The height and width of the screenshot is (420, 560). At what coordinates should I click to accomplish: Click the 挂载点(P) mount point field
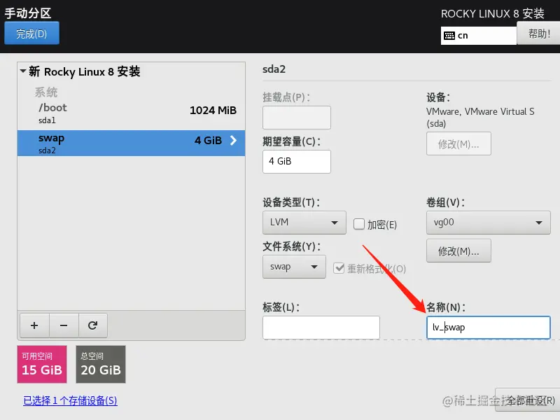[x=296, y=118]
